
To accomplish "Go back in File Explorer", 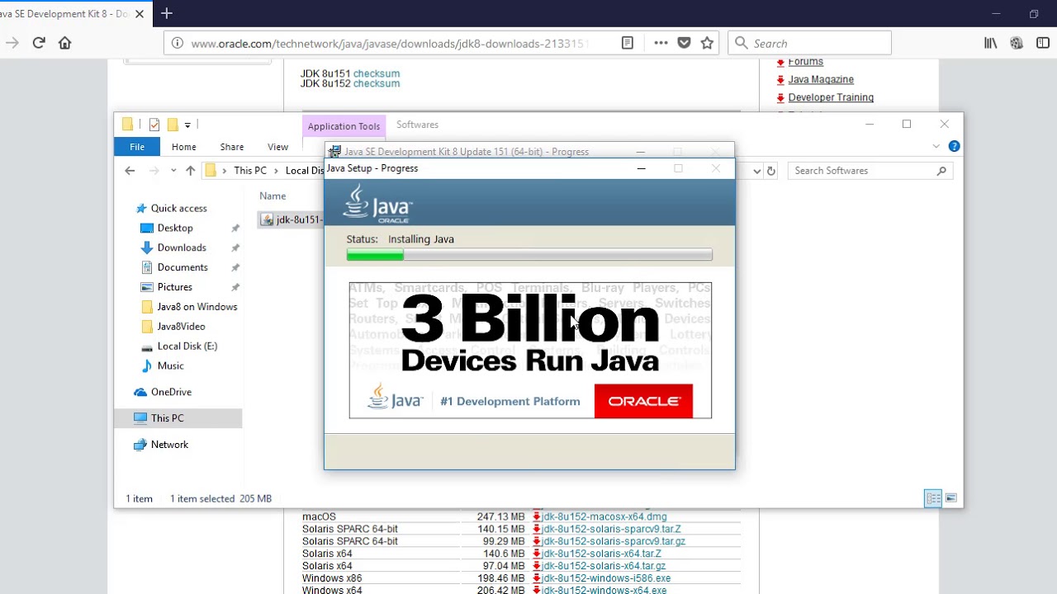I will click(x=130, y=171).
